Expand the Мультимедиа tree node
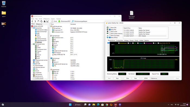Viewport: 190px width, 107px height. pos(32,65)
